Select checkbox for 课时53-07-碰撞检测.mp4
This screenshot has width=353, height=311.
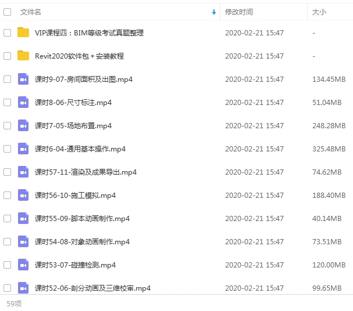7,265
